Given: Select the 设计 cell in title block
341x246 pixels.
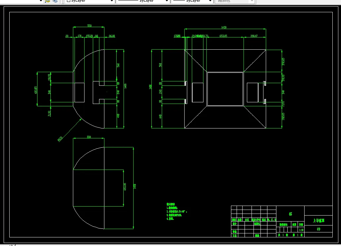Looking at the screenshot, I should coord(234,223).
